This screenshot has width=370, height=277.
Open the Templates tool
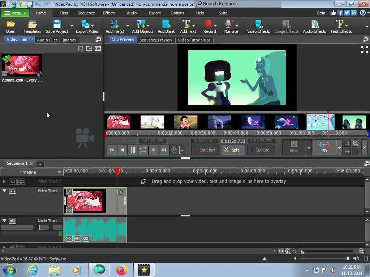[32, 27]
